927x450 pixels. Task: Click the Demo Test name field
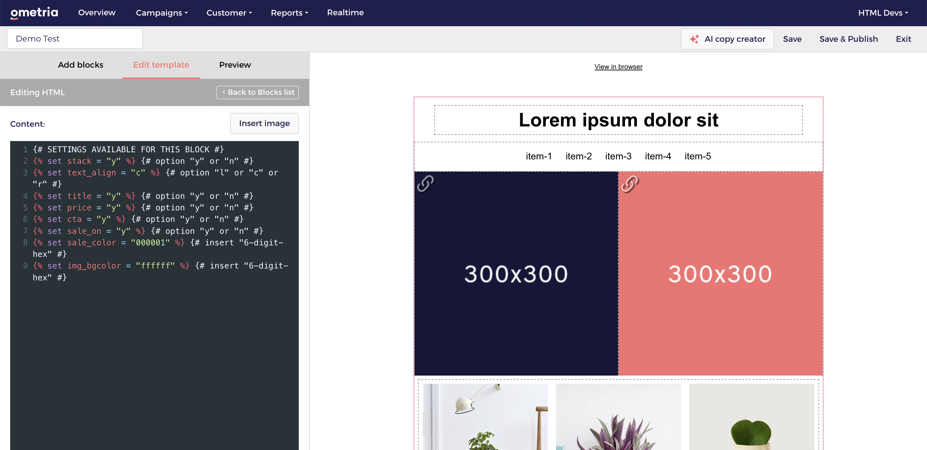click(x=75, y=38)
